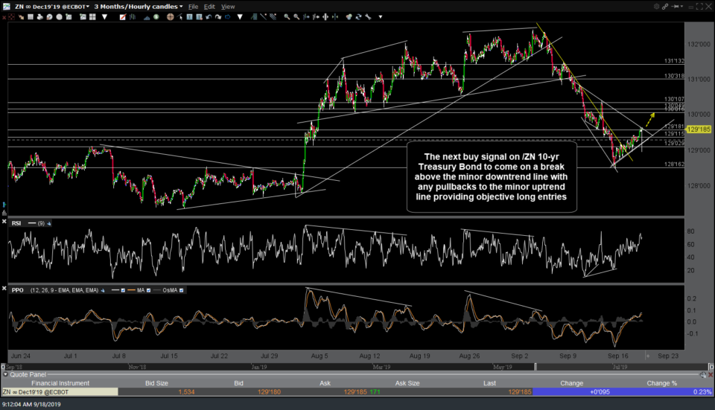Click the change value +0'095

click(x=600, y=392)
